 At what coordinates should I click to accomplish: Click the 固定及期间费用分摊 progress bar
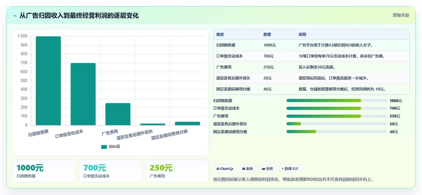(337, 132)
